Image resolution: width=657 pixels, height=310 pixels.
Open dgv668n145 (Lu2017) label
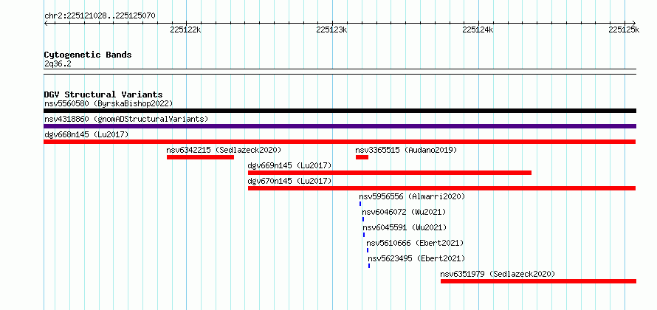point(86,134)
